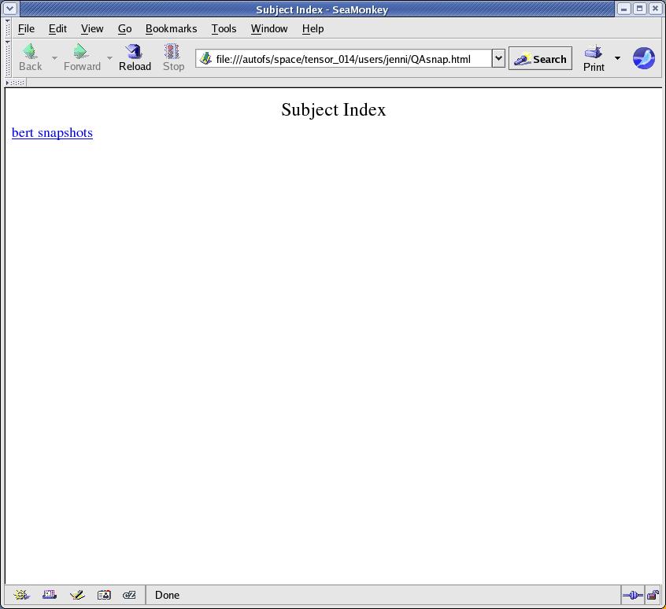The height and width of the screenshot is (609, 666).
Task: Click the security padlock status icon
Action: click(x=653, y=595)
